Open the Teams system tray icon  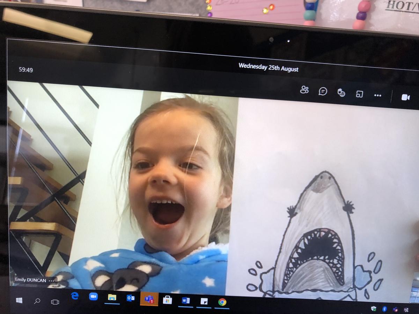[396, 309]
